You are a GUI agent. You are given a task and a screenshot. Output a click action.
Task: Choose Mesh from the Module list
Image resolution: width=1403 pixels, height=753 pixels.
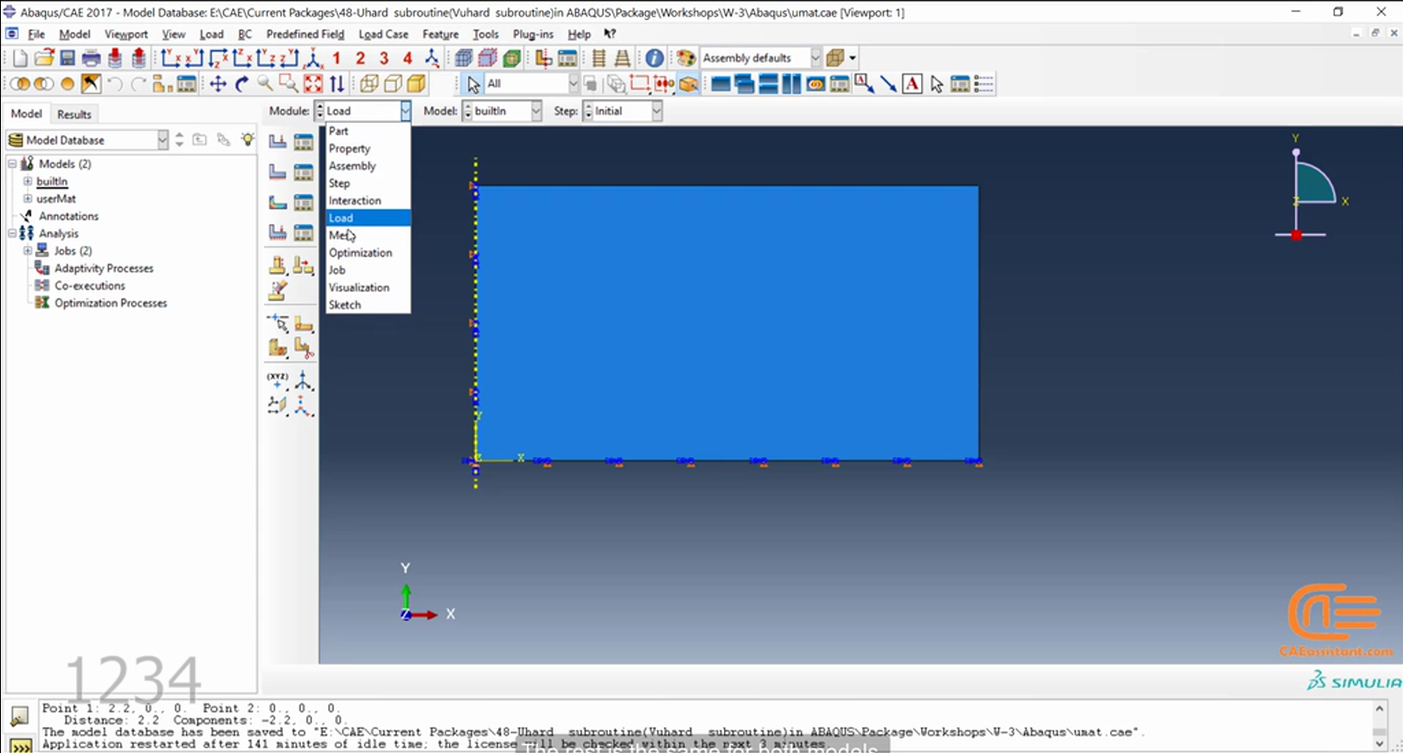[x=367, y=235]
